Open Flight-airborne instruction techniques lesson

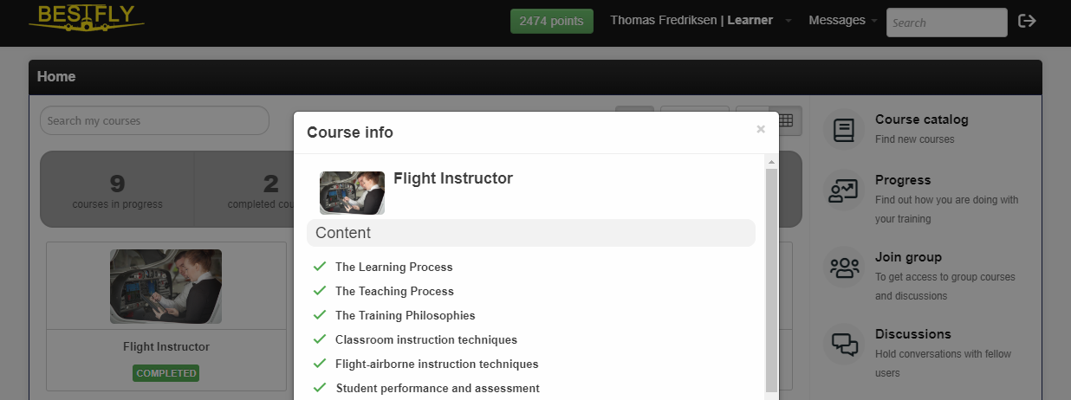tap(437, 364)
